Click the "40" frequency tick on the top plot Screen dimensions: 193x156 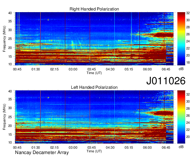coord(10,13)
